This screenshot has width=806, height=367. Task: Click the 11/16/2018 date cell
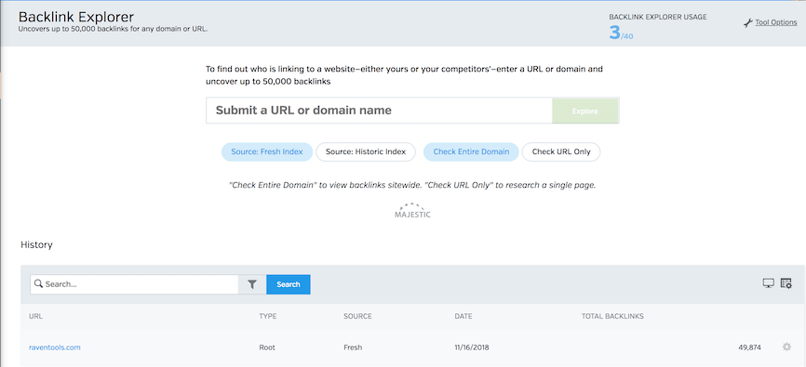[x=471, y=347]
